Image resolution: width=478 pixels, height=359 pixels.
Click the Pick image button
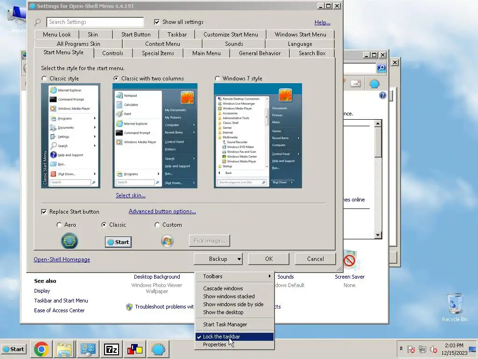(210, 241)
